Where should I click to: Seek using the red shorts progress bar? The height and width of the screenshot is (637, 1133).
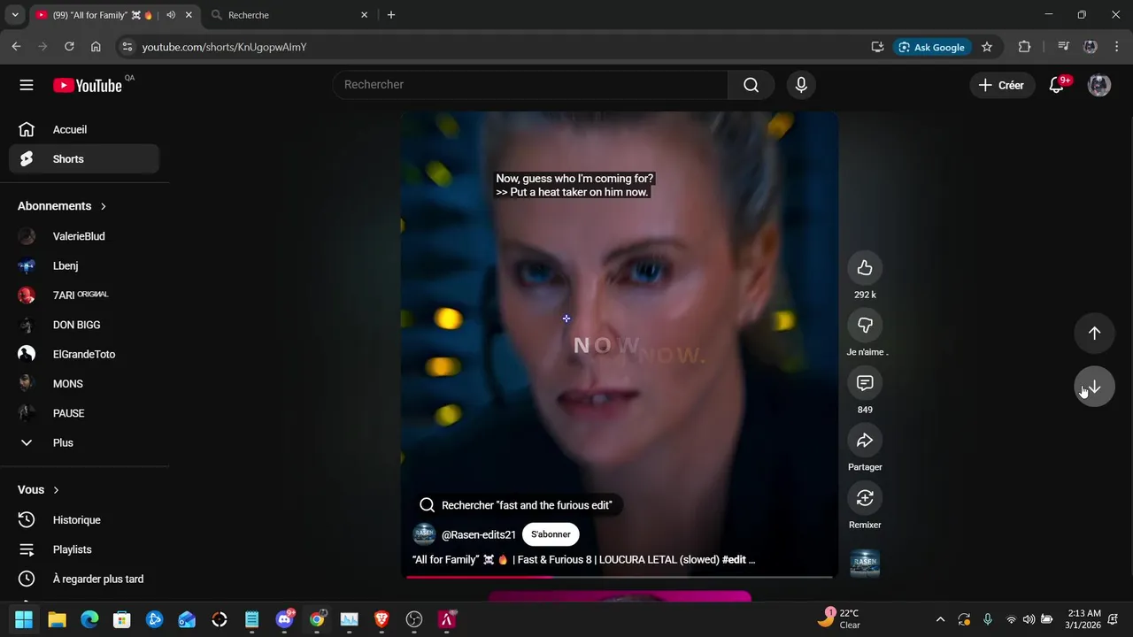620,577
